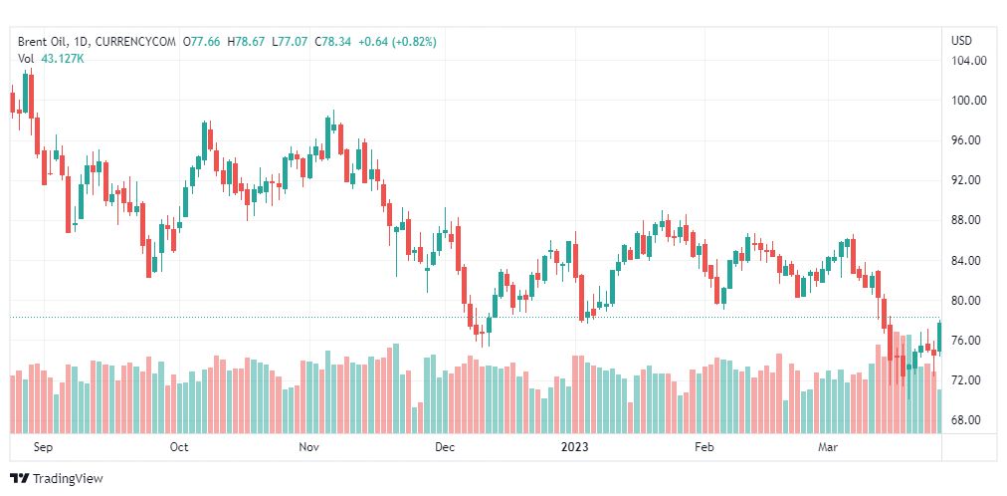1007x496 pixels.
Task: Click the Dec label on time axis
Action: click(x=445, y=447)
